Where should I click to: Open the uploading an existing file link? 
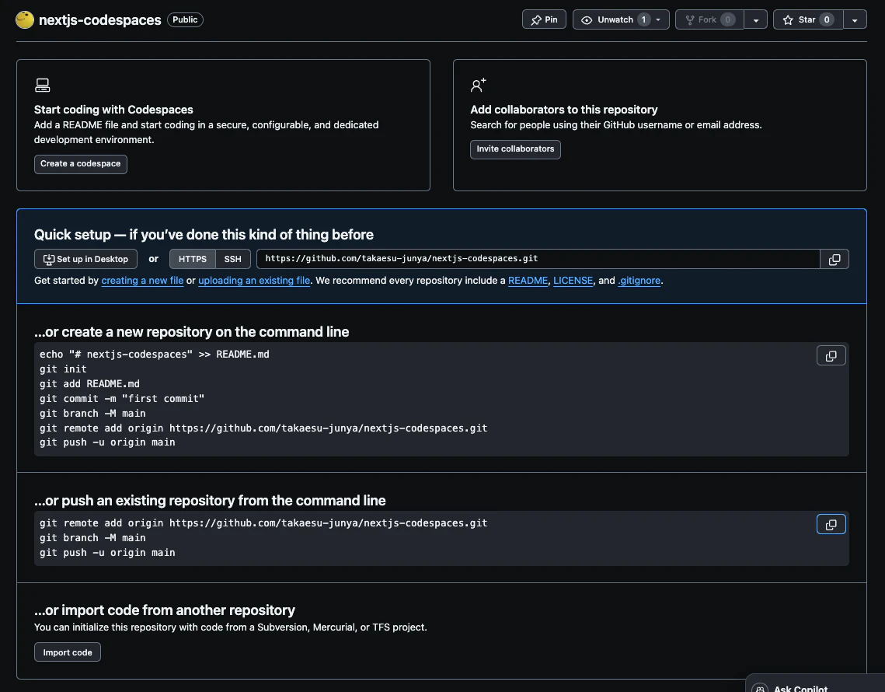tap(254, 281)
